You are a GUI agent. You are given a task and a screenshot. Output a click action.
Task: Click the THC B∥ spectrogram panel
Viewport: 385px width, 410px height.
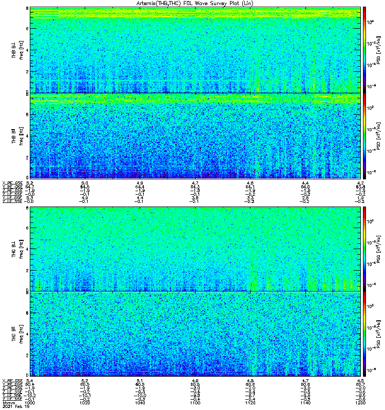pos(196,334)
